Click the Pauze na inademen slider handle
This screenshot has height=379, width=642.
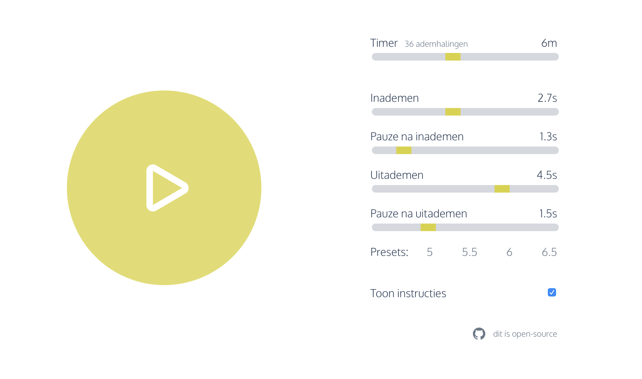tap(404, 150)
